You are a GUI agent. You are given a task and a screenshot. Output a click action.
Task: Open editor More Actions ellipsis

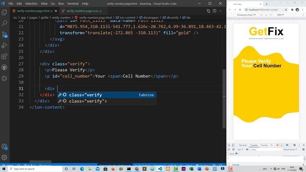(x=220, y=11)
